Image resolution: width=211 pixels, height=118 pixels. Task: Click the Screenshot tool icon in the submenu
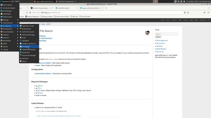(x=20, y=52)
